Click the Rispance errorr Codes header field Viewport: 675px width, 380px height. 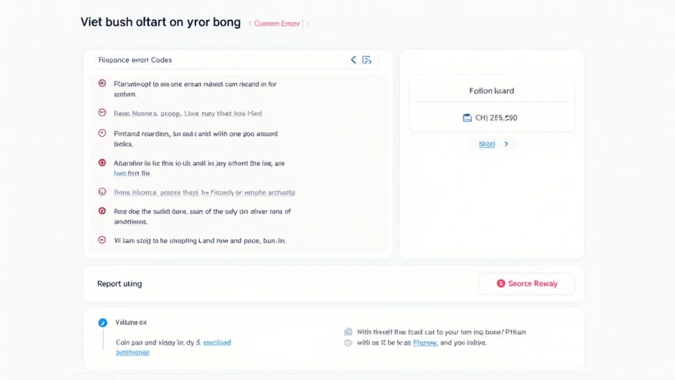(x=224, y=60)
